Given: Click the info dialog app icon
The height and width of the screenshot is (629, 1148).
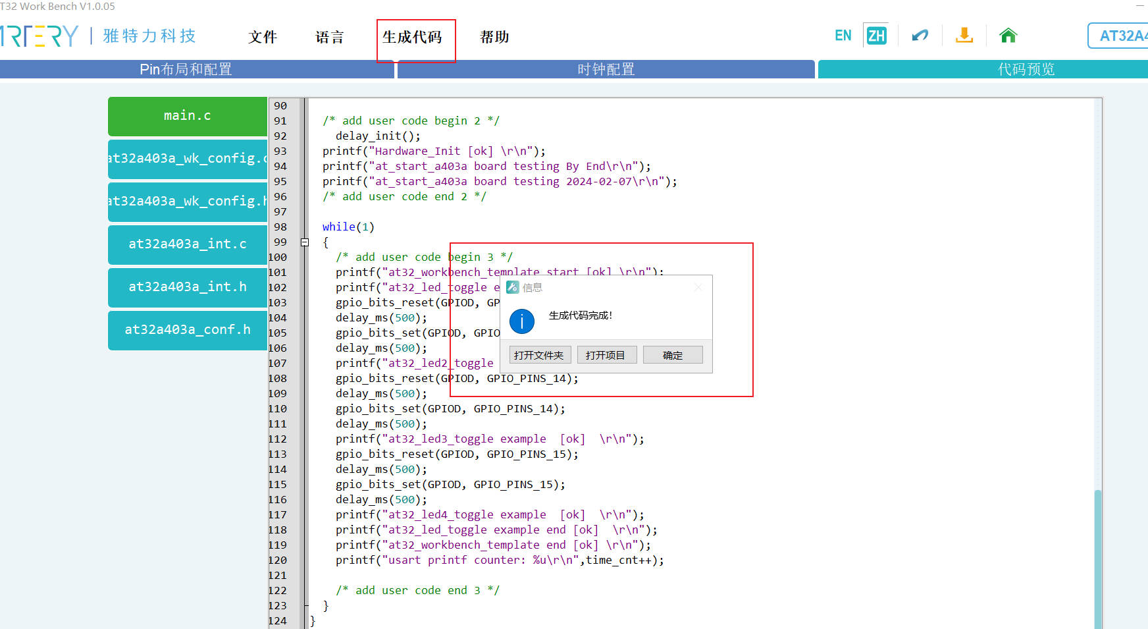Looking at the screenshot, I should click(x=513, y=287).
